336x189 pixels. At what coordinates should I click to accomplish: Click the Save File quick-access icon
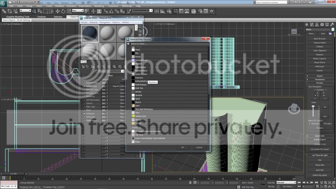[x=18, y=2]
